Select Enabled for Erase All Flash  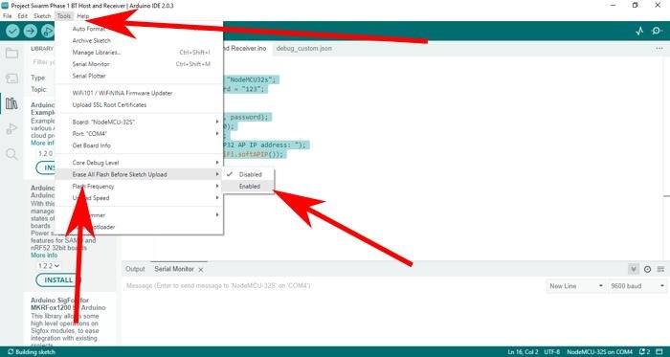tap(249, 187)
